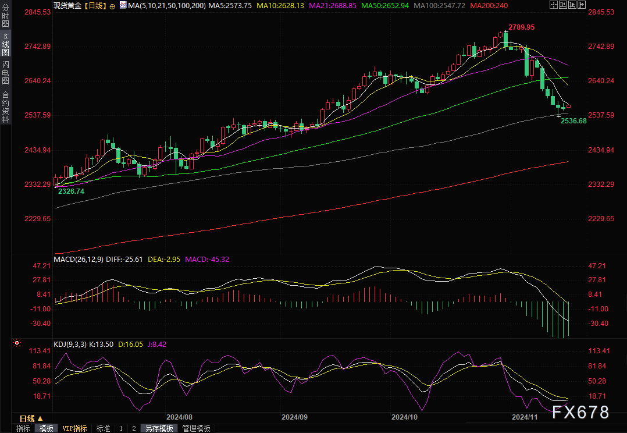The height and width of the screenshot is (433, 627).
Task: Click the 管理模板 button
Action: click(197, 428)
